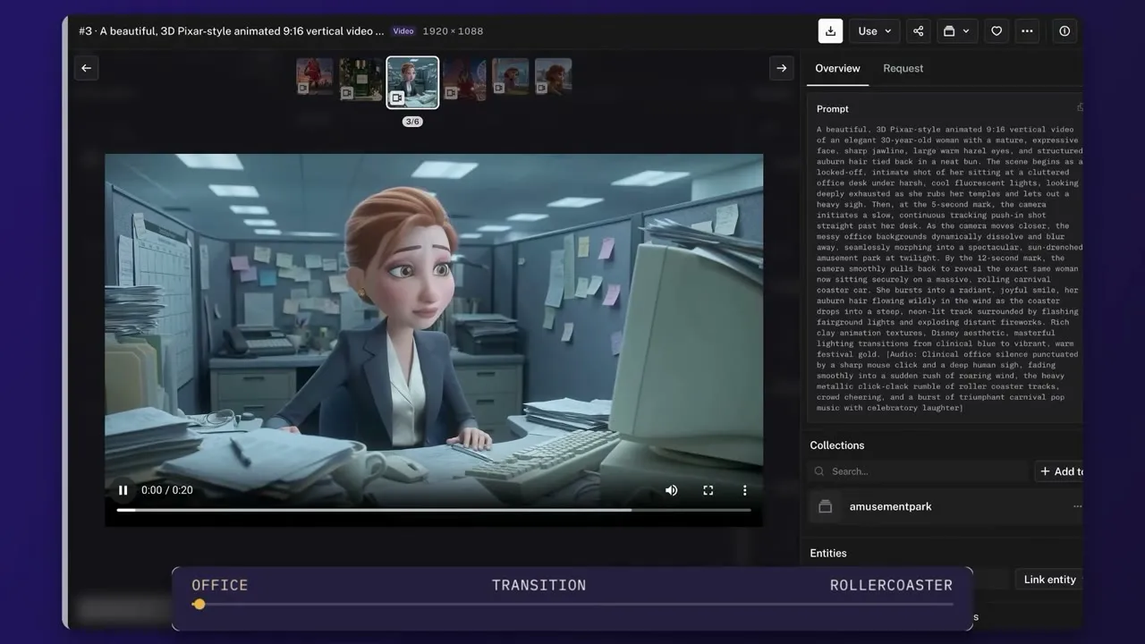Switch to the Request tab
This screenshot has height=644, width=1145.
point(903,68)
